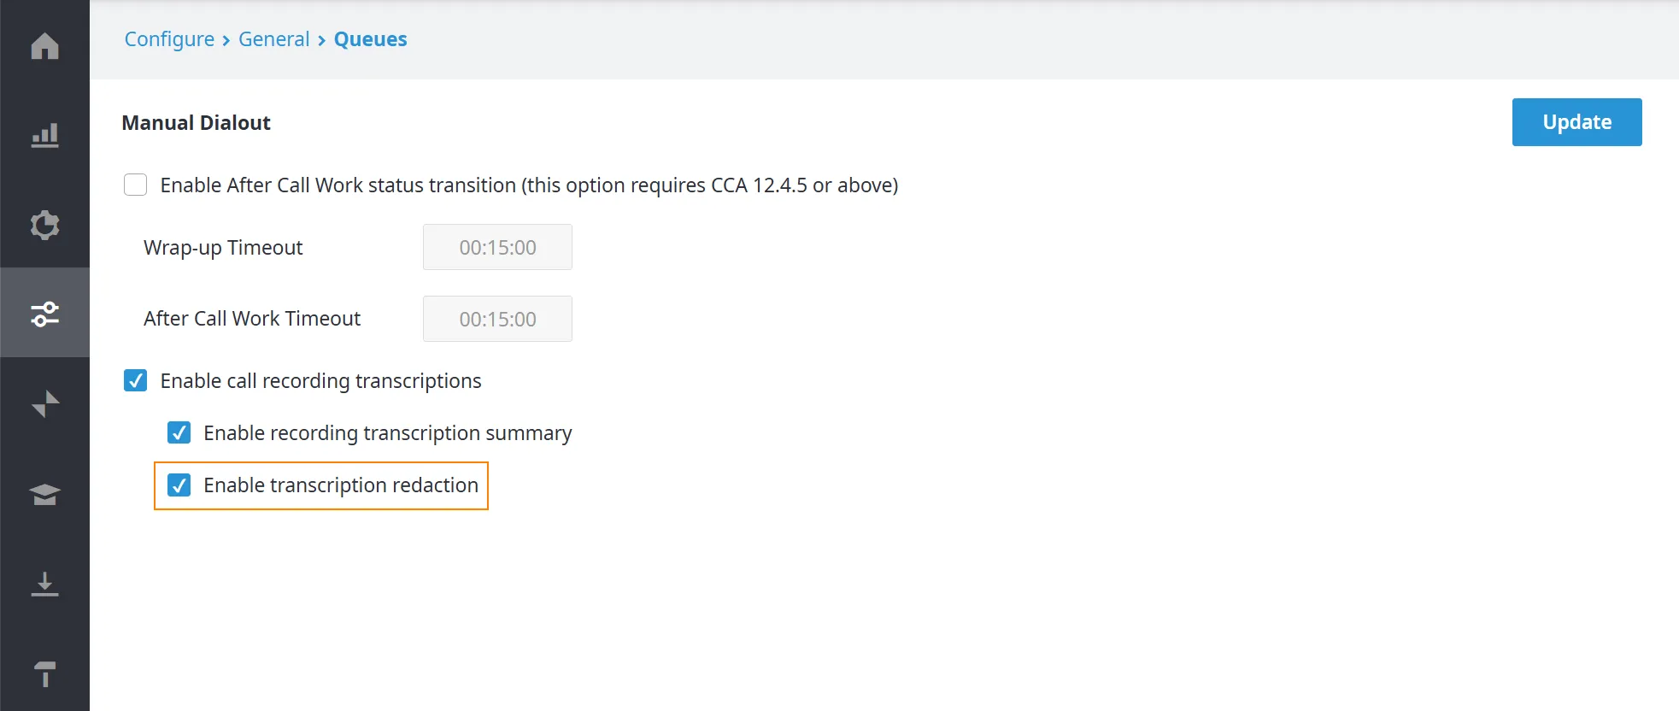Go to Configure in the breadcrumb
The width and height of the screenshot is (1679, 711).
pyautogui.click(x=169, y=39)
